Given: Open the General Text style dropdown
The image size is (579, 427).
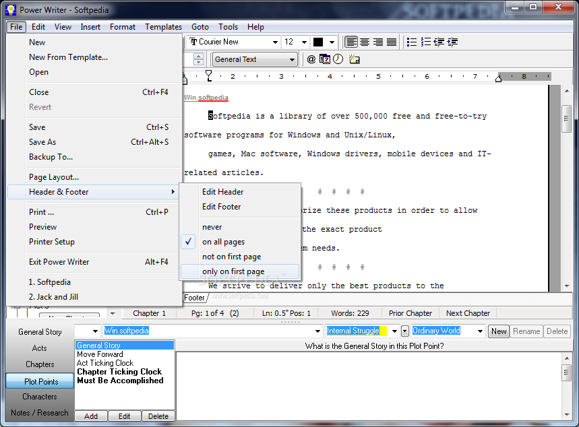Looking at the screenshot, I should 292,59.
